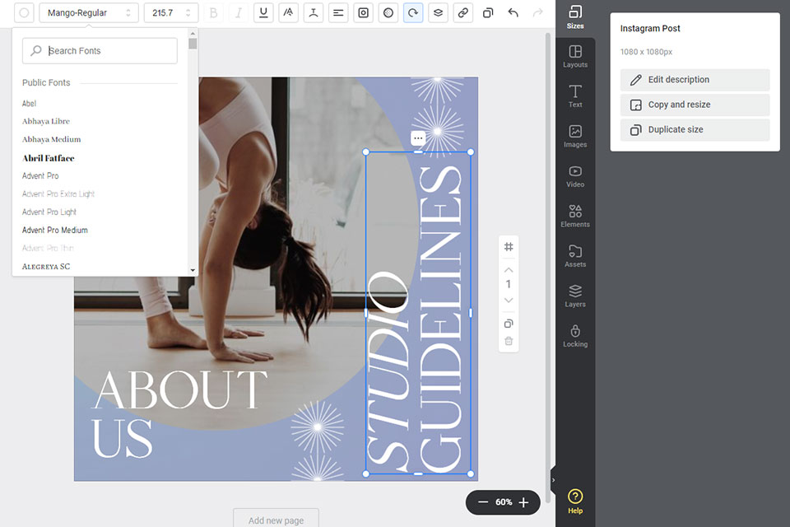
Task: Click the rotate icon in toolbar
Action: coord(413,13)
